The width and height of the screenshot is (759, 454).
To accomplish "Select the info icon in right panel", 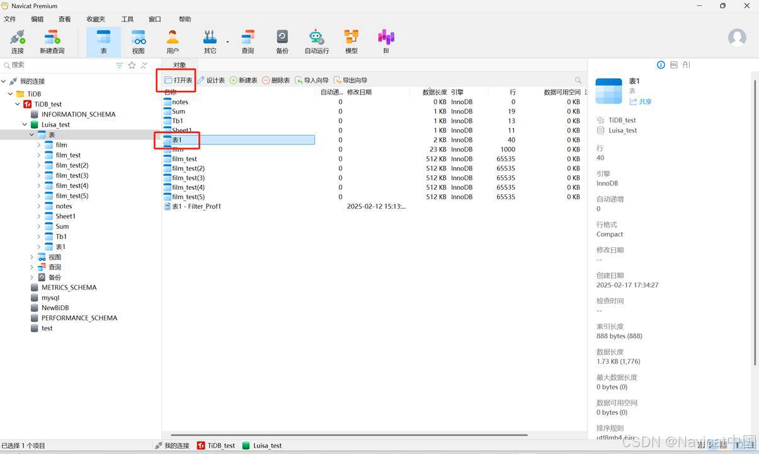I will pos(661,65).
